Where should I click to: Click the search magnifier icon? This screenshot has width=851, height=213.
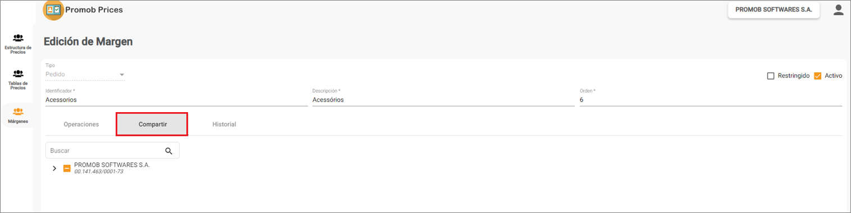pyautogui.click(x=168, y=151)
